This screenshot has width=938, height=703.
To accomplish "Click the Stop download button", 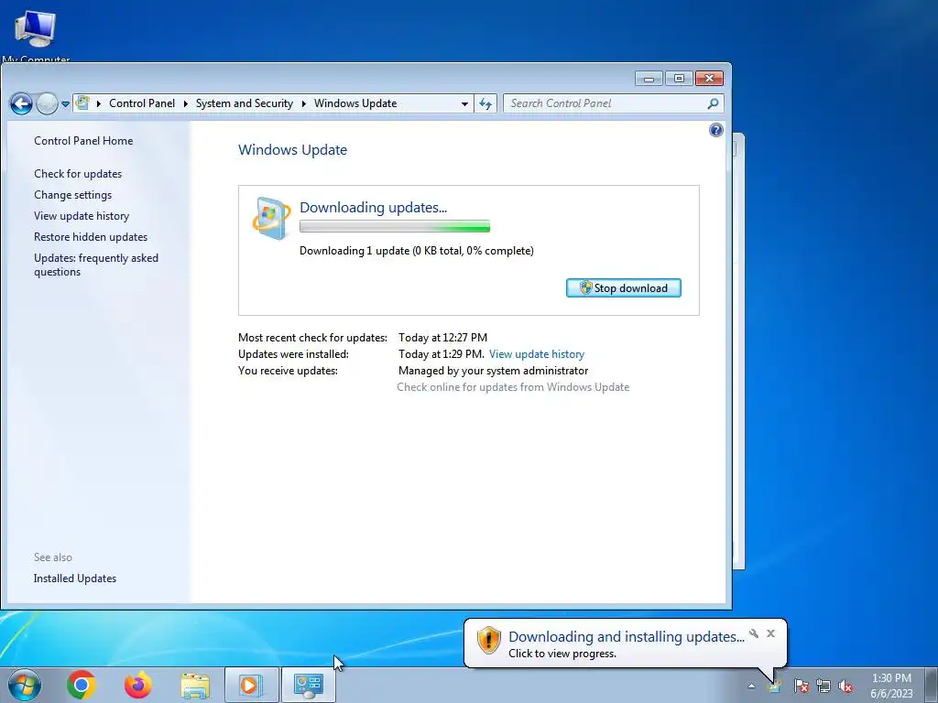I will [x=623, y=288].
